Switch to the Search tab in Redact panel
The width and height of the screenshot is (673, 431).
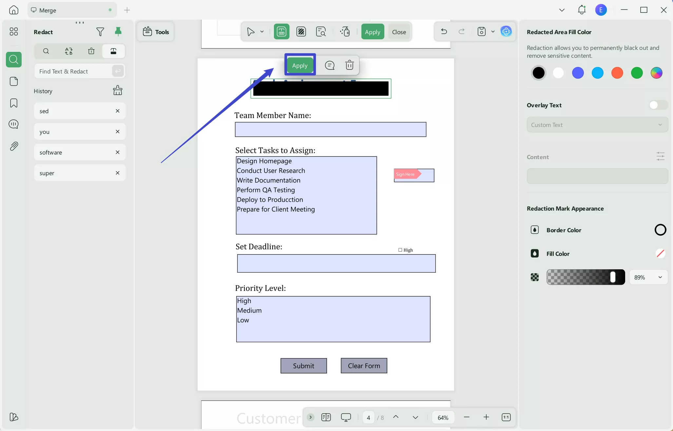[46, 51]
